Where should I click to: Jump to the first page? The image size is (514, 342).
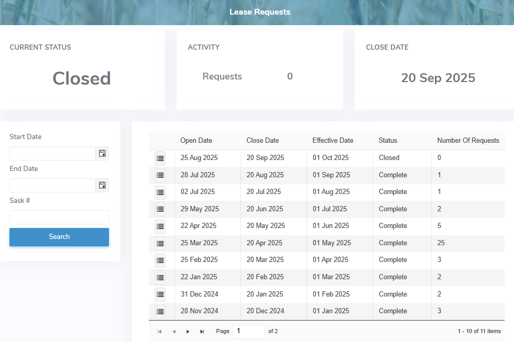click(159, 331)
